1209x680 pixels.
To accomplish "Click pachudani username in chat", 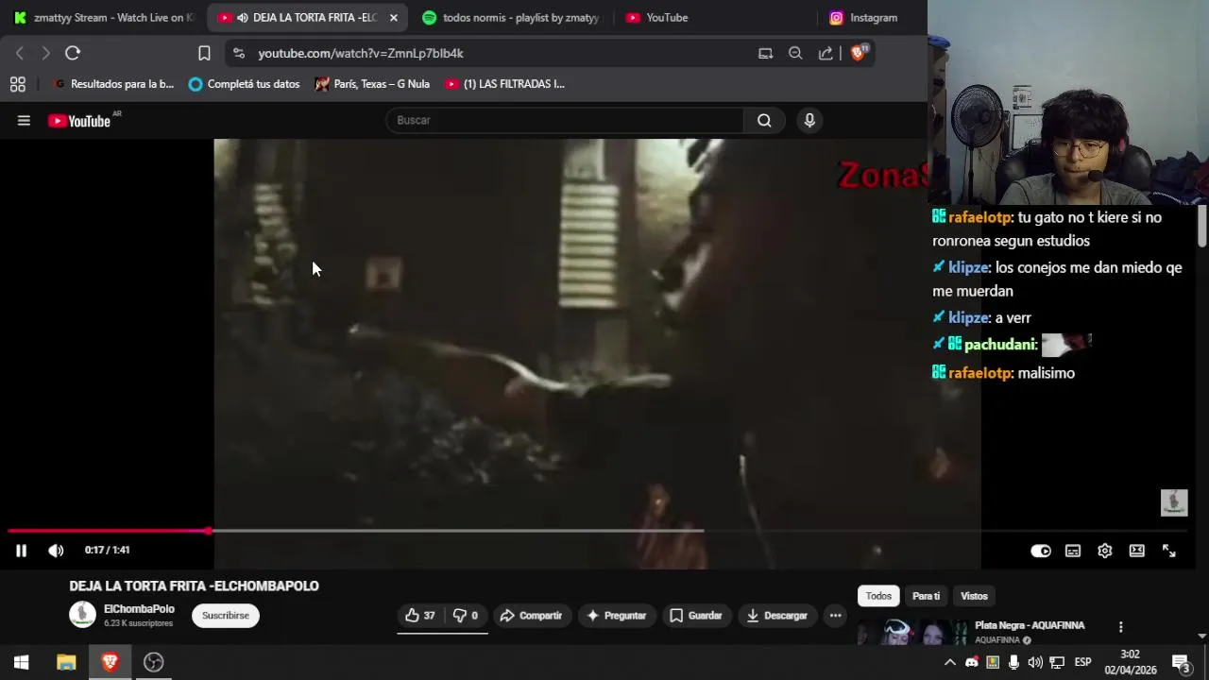I will 1000,345.
